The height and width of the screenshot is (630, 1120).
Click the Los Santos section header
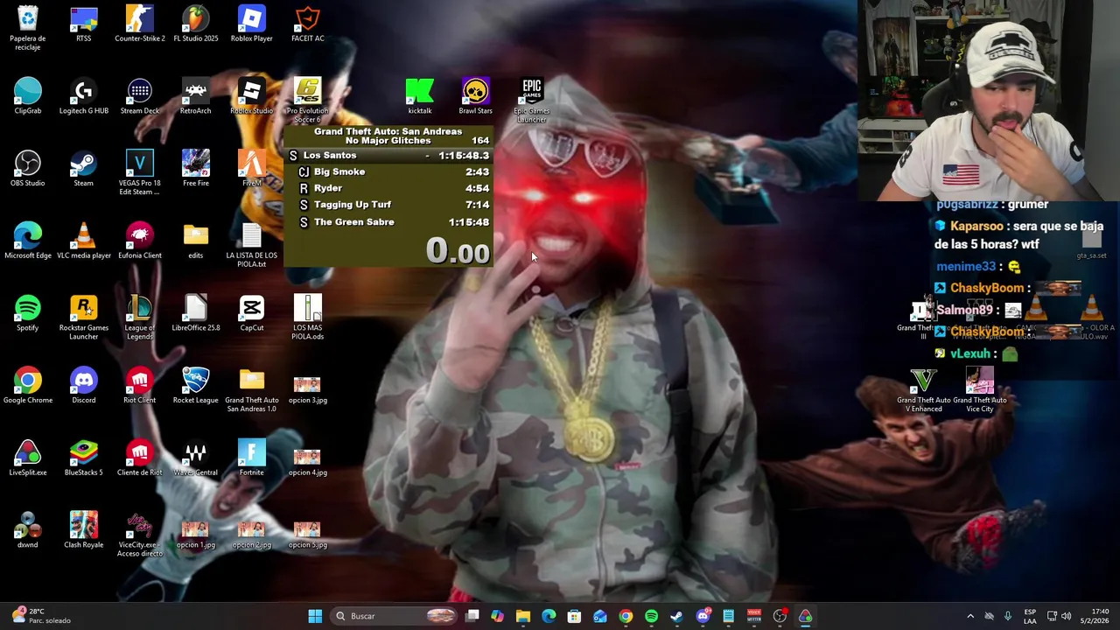point(388,155)
